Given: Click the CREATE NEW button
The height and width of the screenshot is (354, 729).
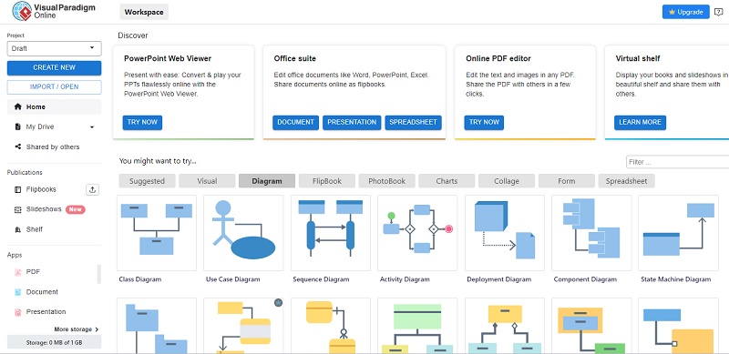Looking at the screenshot, I should pyautogui.click(x=54, y=68).
